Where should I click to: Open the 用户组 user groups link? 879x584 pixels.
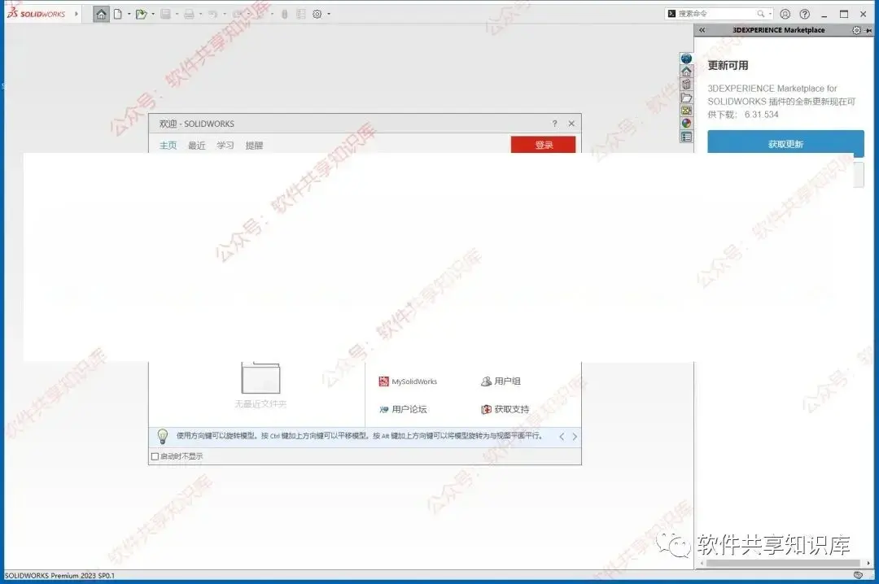point(501,381)
